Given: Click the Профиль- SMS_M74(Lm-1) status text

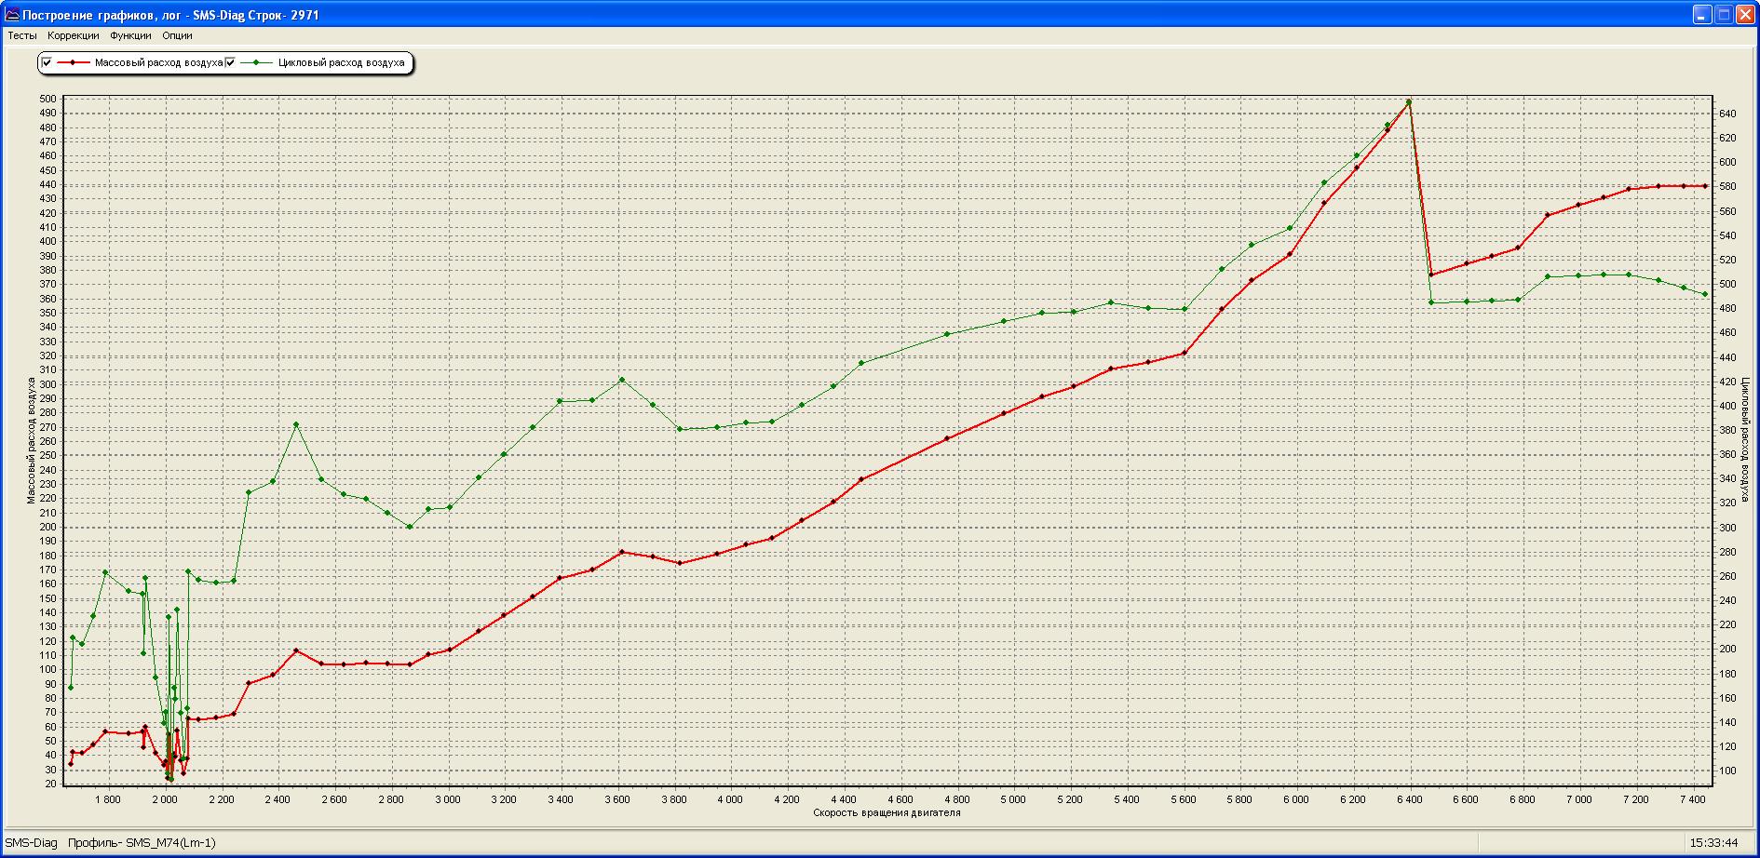Looking at the screenshot, I should point(142,843).
